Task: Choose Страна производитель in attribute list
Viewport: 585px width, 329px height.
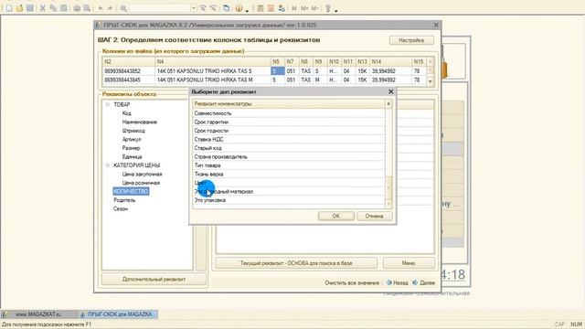Action: [x=289, y=156]
